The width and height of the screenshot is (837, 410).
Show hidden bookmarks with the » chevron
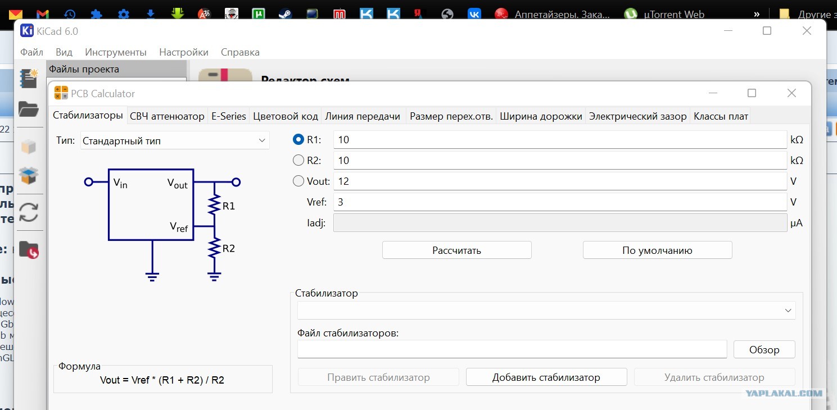[x=757, y=15]
